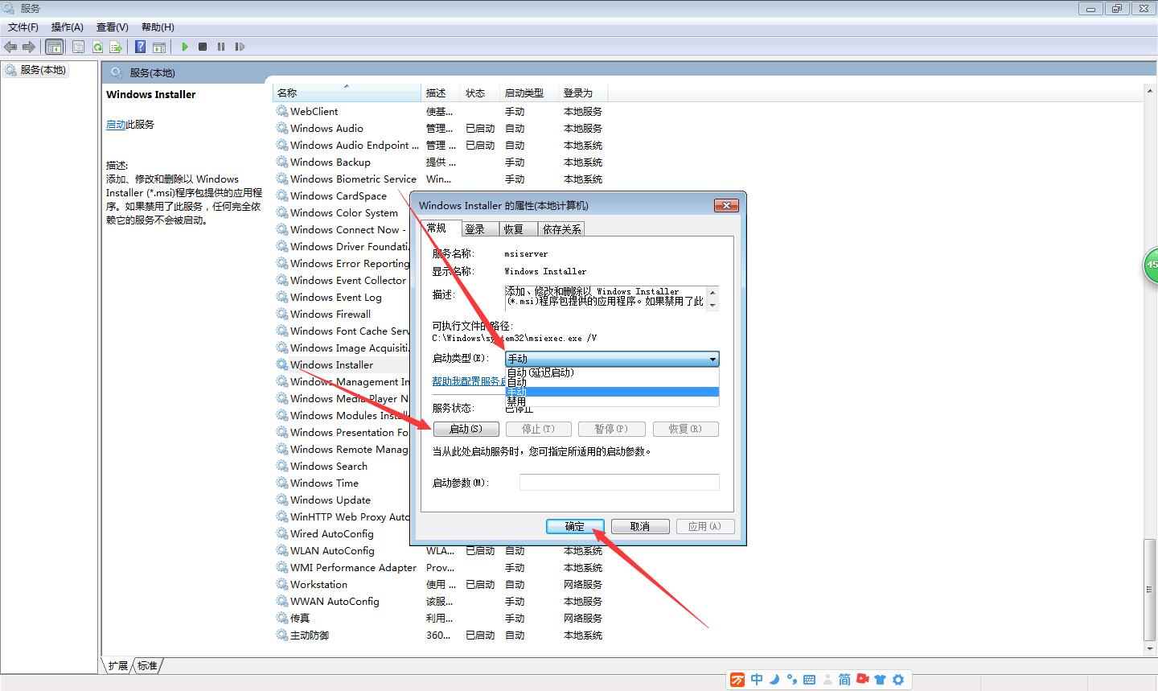Click the 启动参数 input field
This screenshot has width=1158, height=691.
pos(619,483)
